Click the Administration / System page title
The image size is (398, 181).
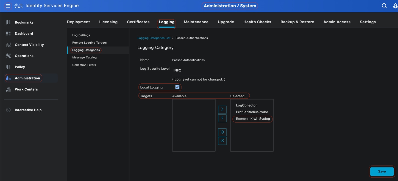coord(230,6)
